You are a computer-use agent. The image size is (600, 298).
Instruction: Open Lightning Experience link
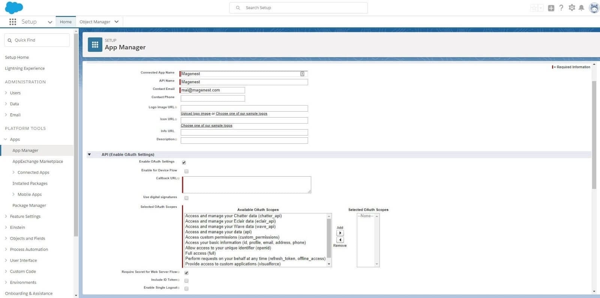click(x=25, y=69)
